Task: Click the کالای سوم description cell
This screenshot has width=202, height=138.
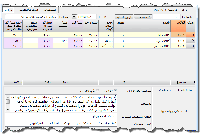Action: pos(151,46)
